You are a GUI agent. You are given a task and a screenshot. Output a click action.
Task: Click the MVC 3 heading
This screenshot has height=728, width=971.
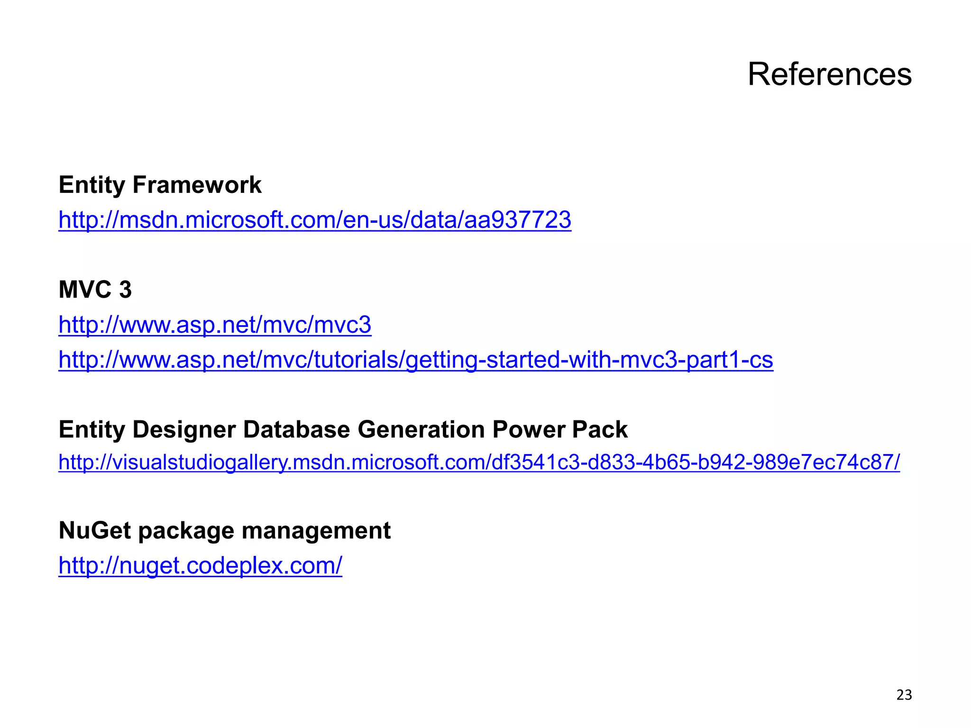point(95,290)
